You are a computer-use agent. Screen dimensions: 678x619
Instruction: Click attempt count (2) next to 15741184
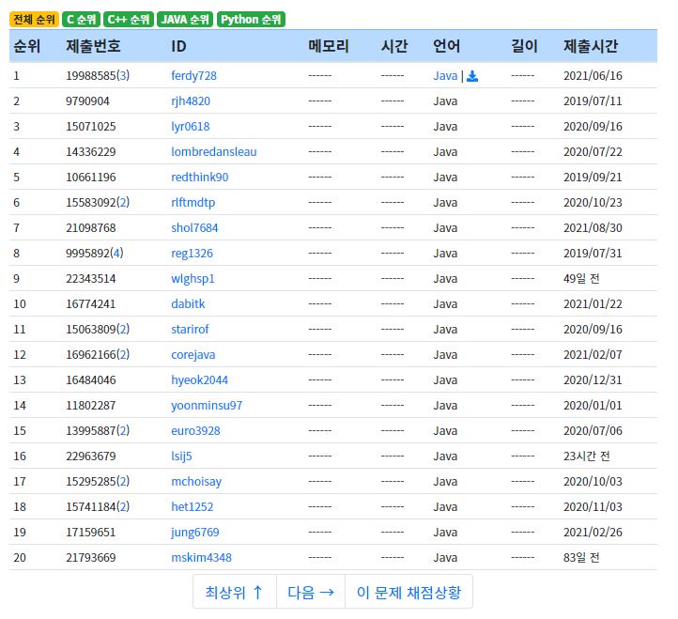click(x=123, y=507)
